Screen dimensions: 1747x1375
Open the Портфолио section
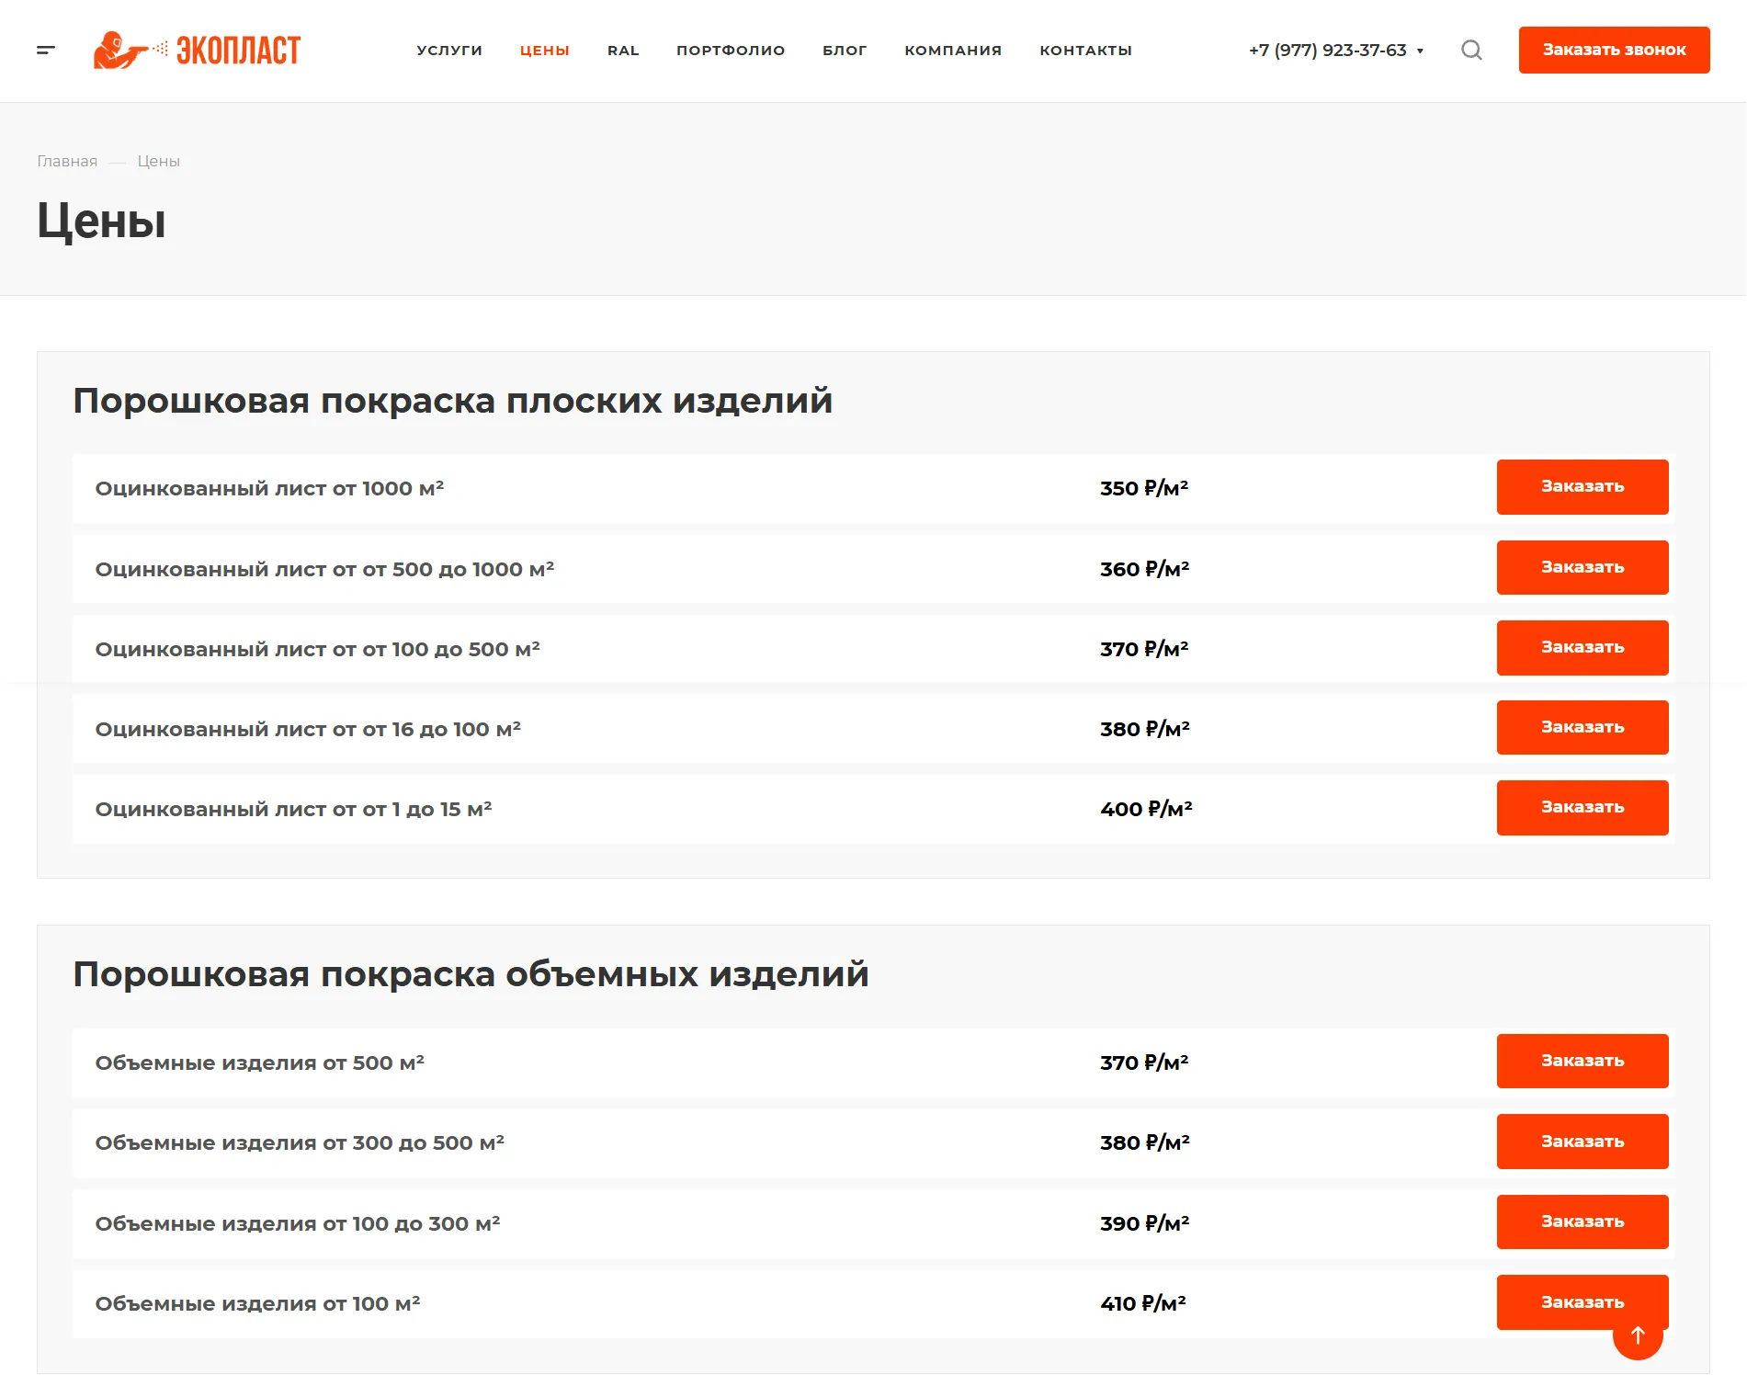(x=730, y=51)
